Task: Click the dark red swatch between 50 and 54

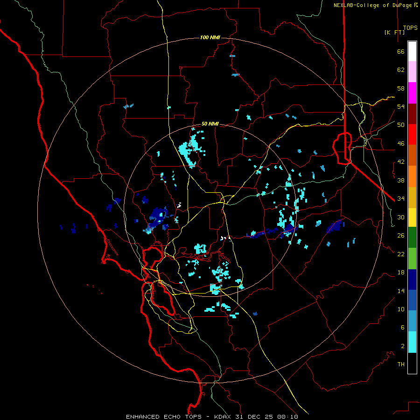Action: point(412,114)
